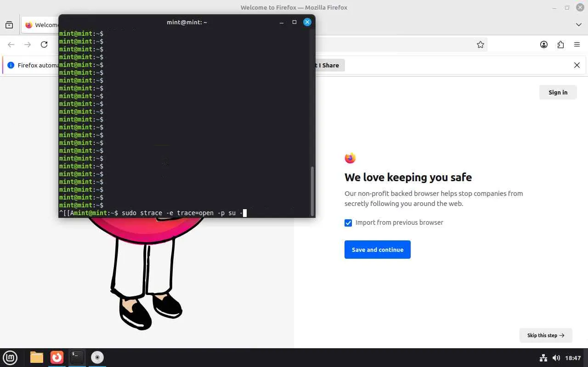Screen dimensions: 588x367
Task: Click the terminal scrollbar thumb
Action: tap(313, 190)
